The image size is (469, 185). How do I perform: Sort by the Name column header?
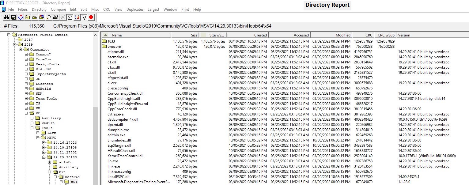click(136, 35)
